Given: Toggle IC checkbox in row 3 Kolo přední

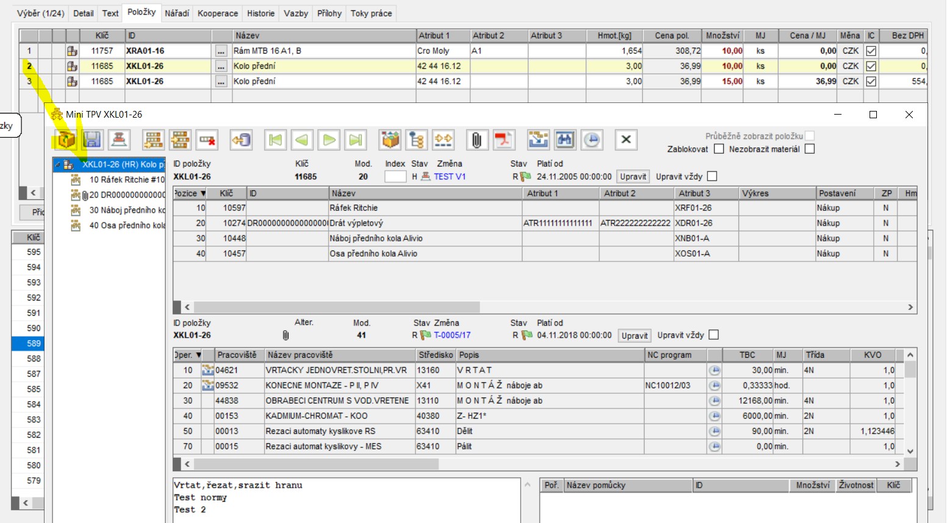Looking at the screenshot, I should (871, 81).
